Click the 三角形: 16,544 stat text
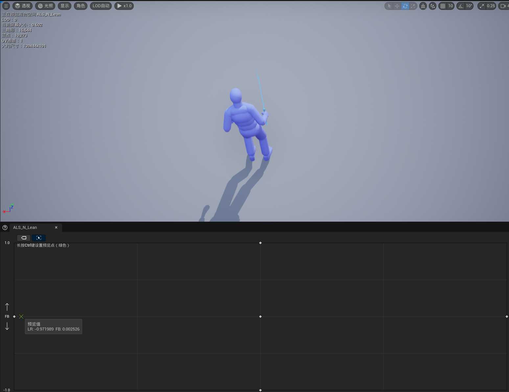 (x=16, y=30)
